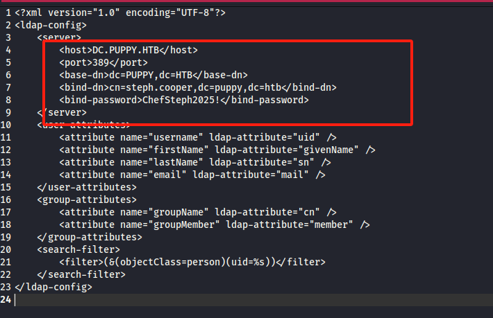Screen dimensions: 493x318
Task: Place cursor on empty line 24
Action: click(251, 300)
